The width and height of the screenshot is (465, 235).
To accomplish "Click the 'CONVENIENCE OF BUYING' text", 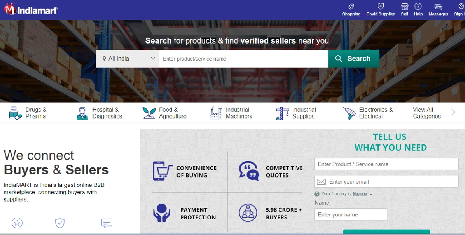I will pyautogui.click(x=196, y=171).
